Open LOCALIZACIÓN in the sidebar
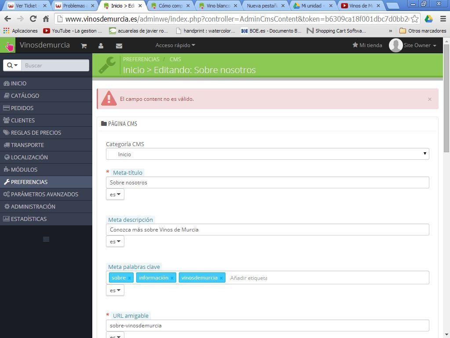Viewport: 450px width, 338px height. (x=46, y=158)
